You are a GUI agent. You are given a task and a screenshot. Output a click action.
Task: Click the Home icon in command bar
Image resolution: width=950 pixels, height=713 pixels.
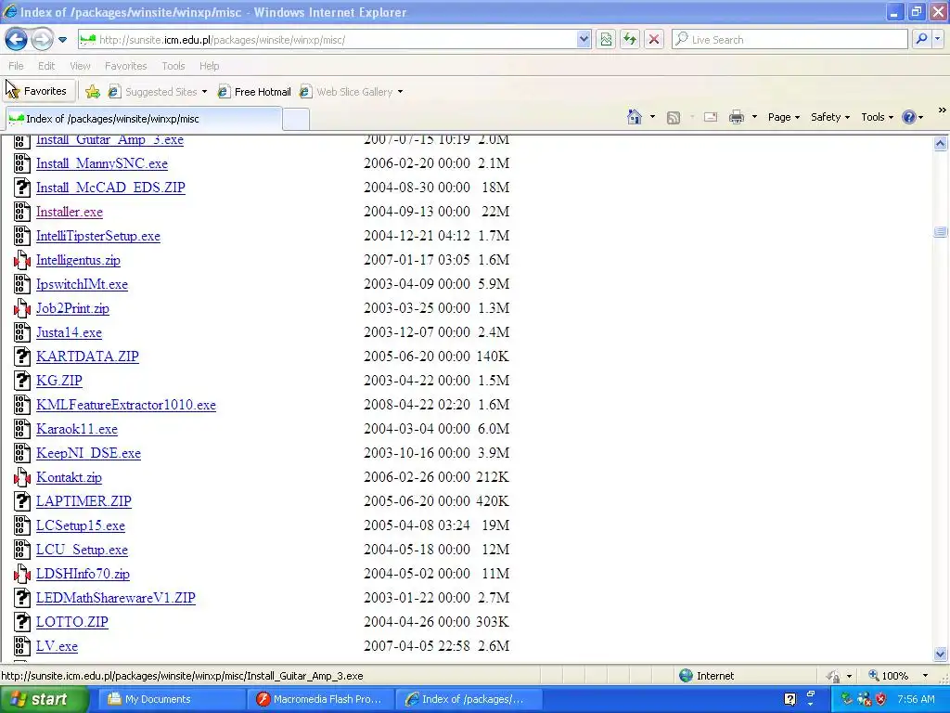(x=635, y=117)
